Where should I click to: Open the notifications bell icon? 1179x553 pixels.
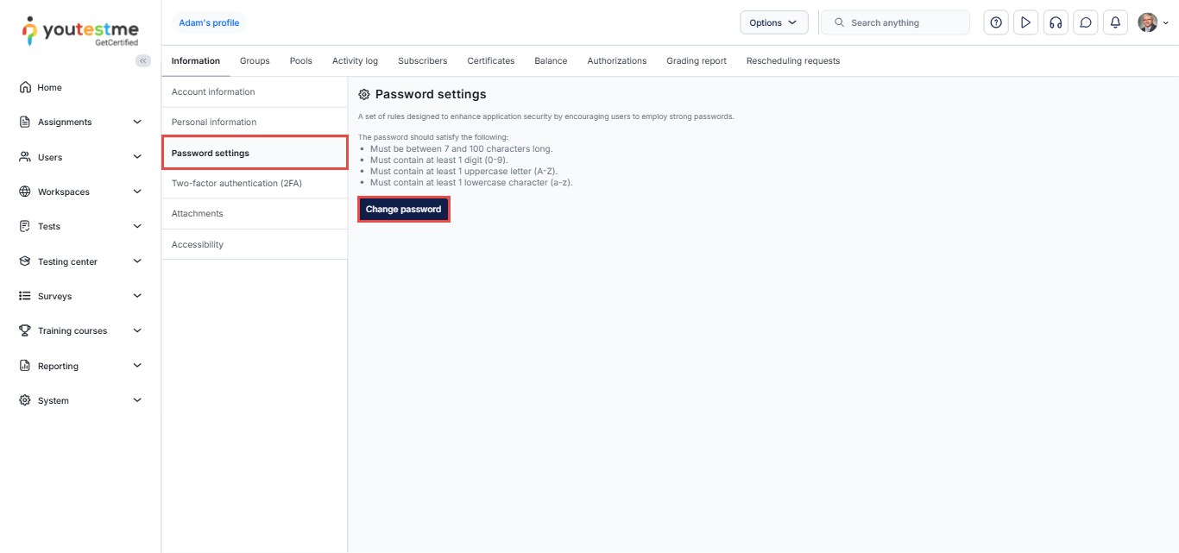[x=1115, y=22]
